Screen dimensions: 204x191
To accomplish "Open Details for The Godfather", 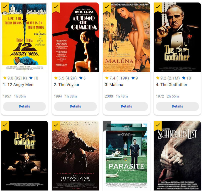I will (x=178, y=106).
